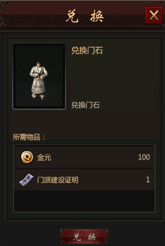Click the red 兑换 button at the bottom

coord(84,237)
